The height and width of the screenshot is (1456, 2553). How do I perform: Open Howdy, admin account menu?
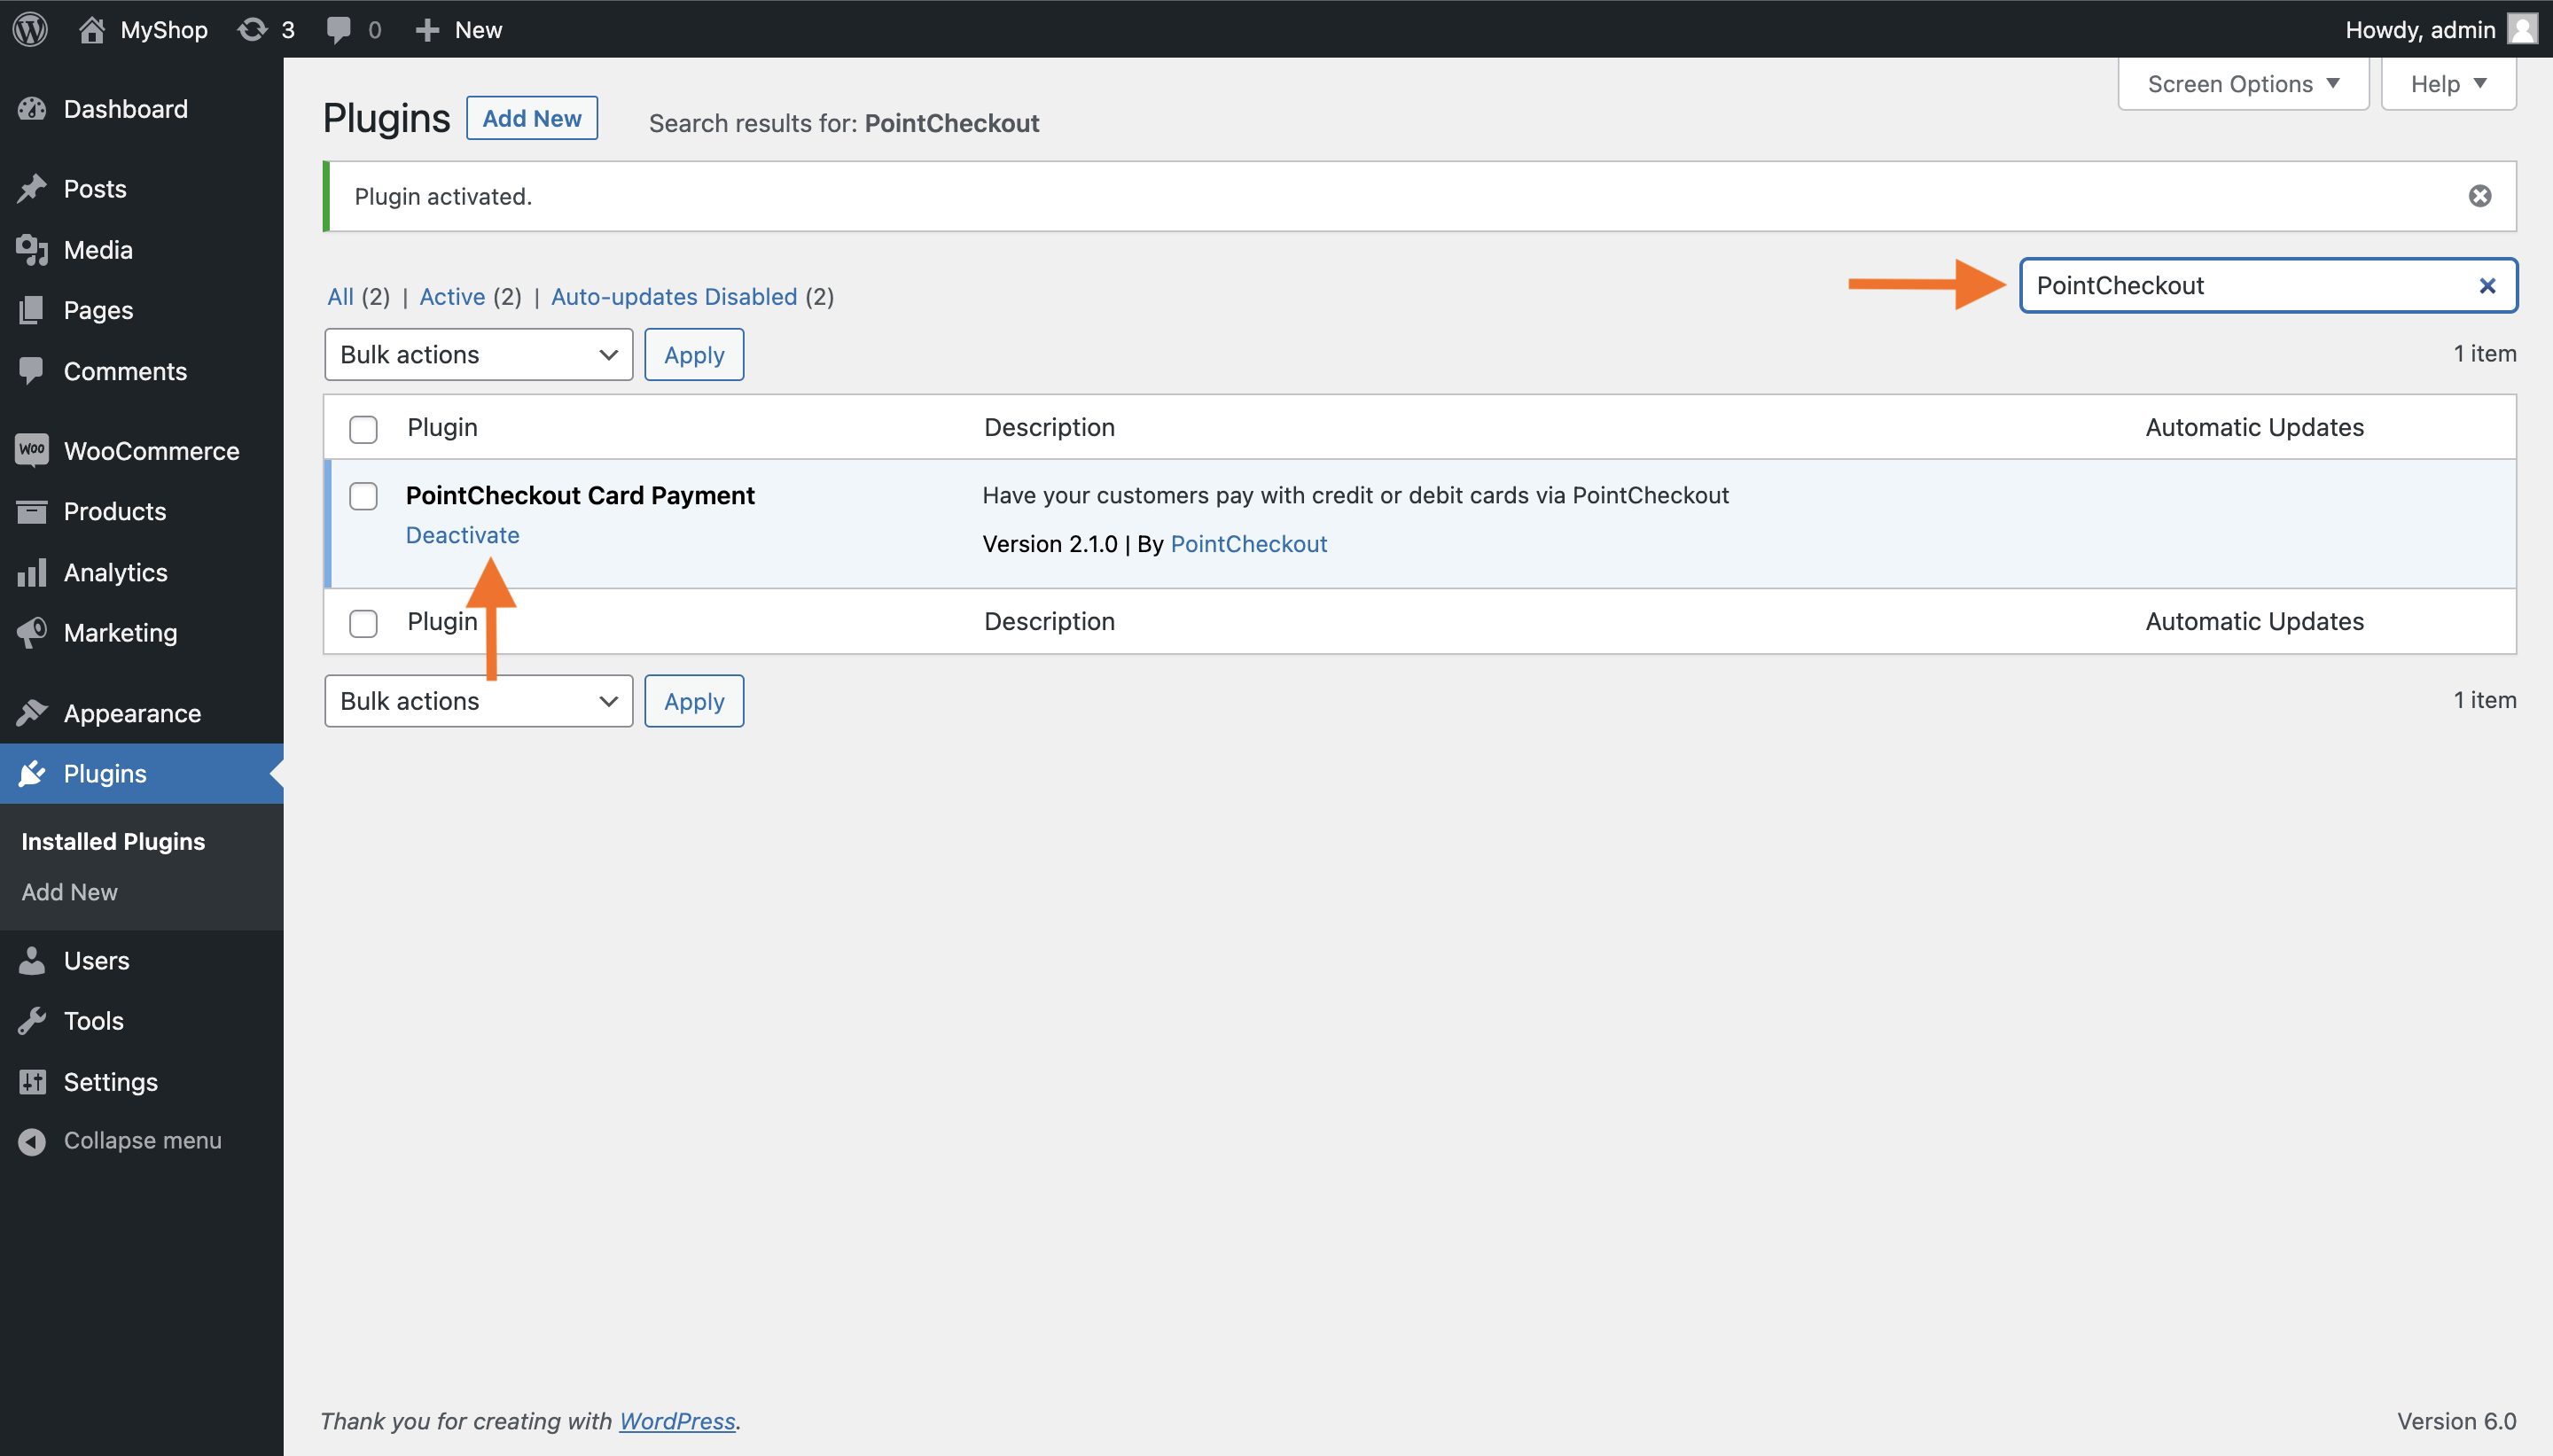(2441, 29)
